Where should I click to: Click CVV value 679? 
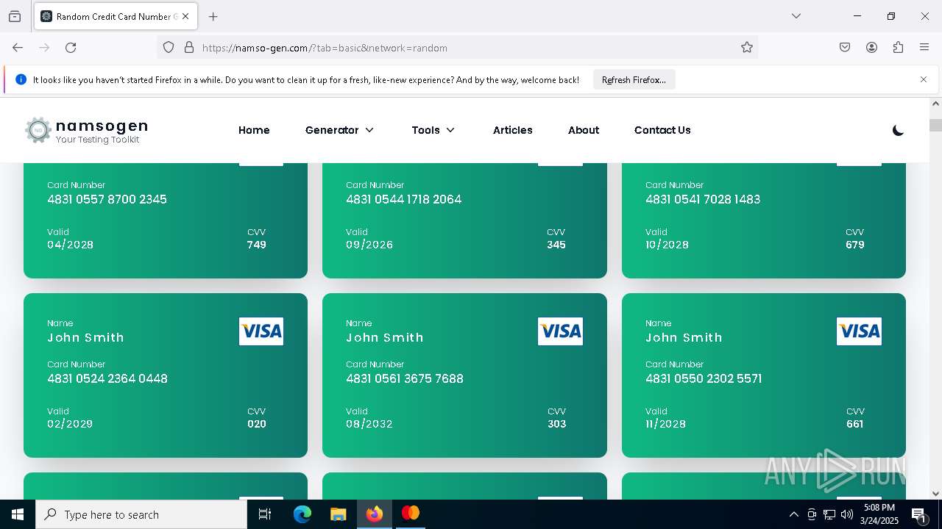[x=855, y=245]
